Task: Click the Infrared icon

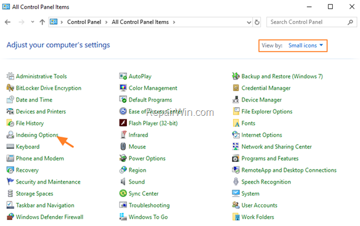Action: (x=123, y=135)
